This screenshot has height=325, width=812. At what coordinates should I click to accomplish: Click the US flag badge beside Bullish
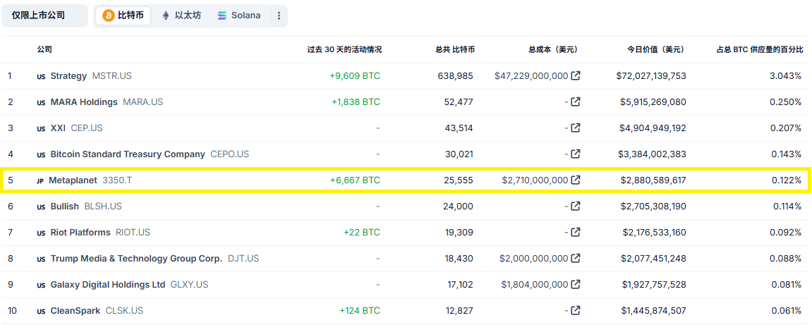coord(41,207)
